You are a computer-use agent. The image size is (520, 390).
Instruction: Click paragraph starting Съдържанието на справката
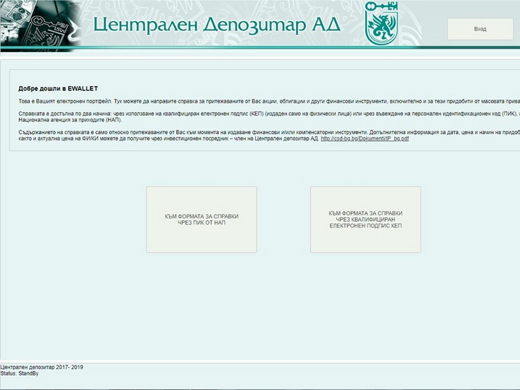coord(269,135)
